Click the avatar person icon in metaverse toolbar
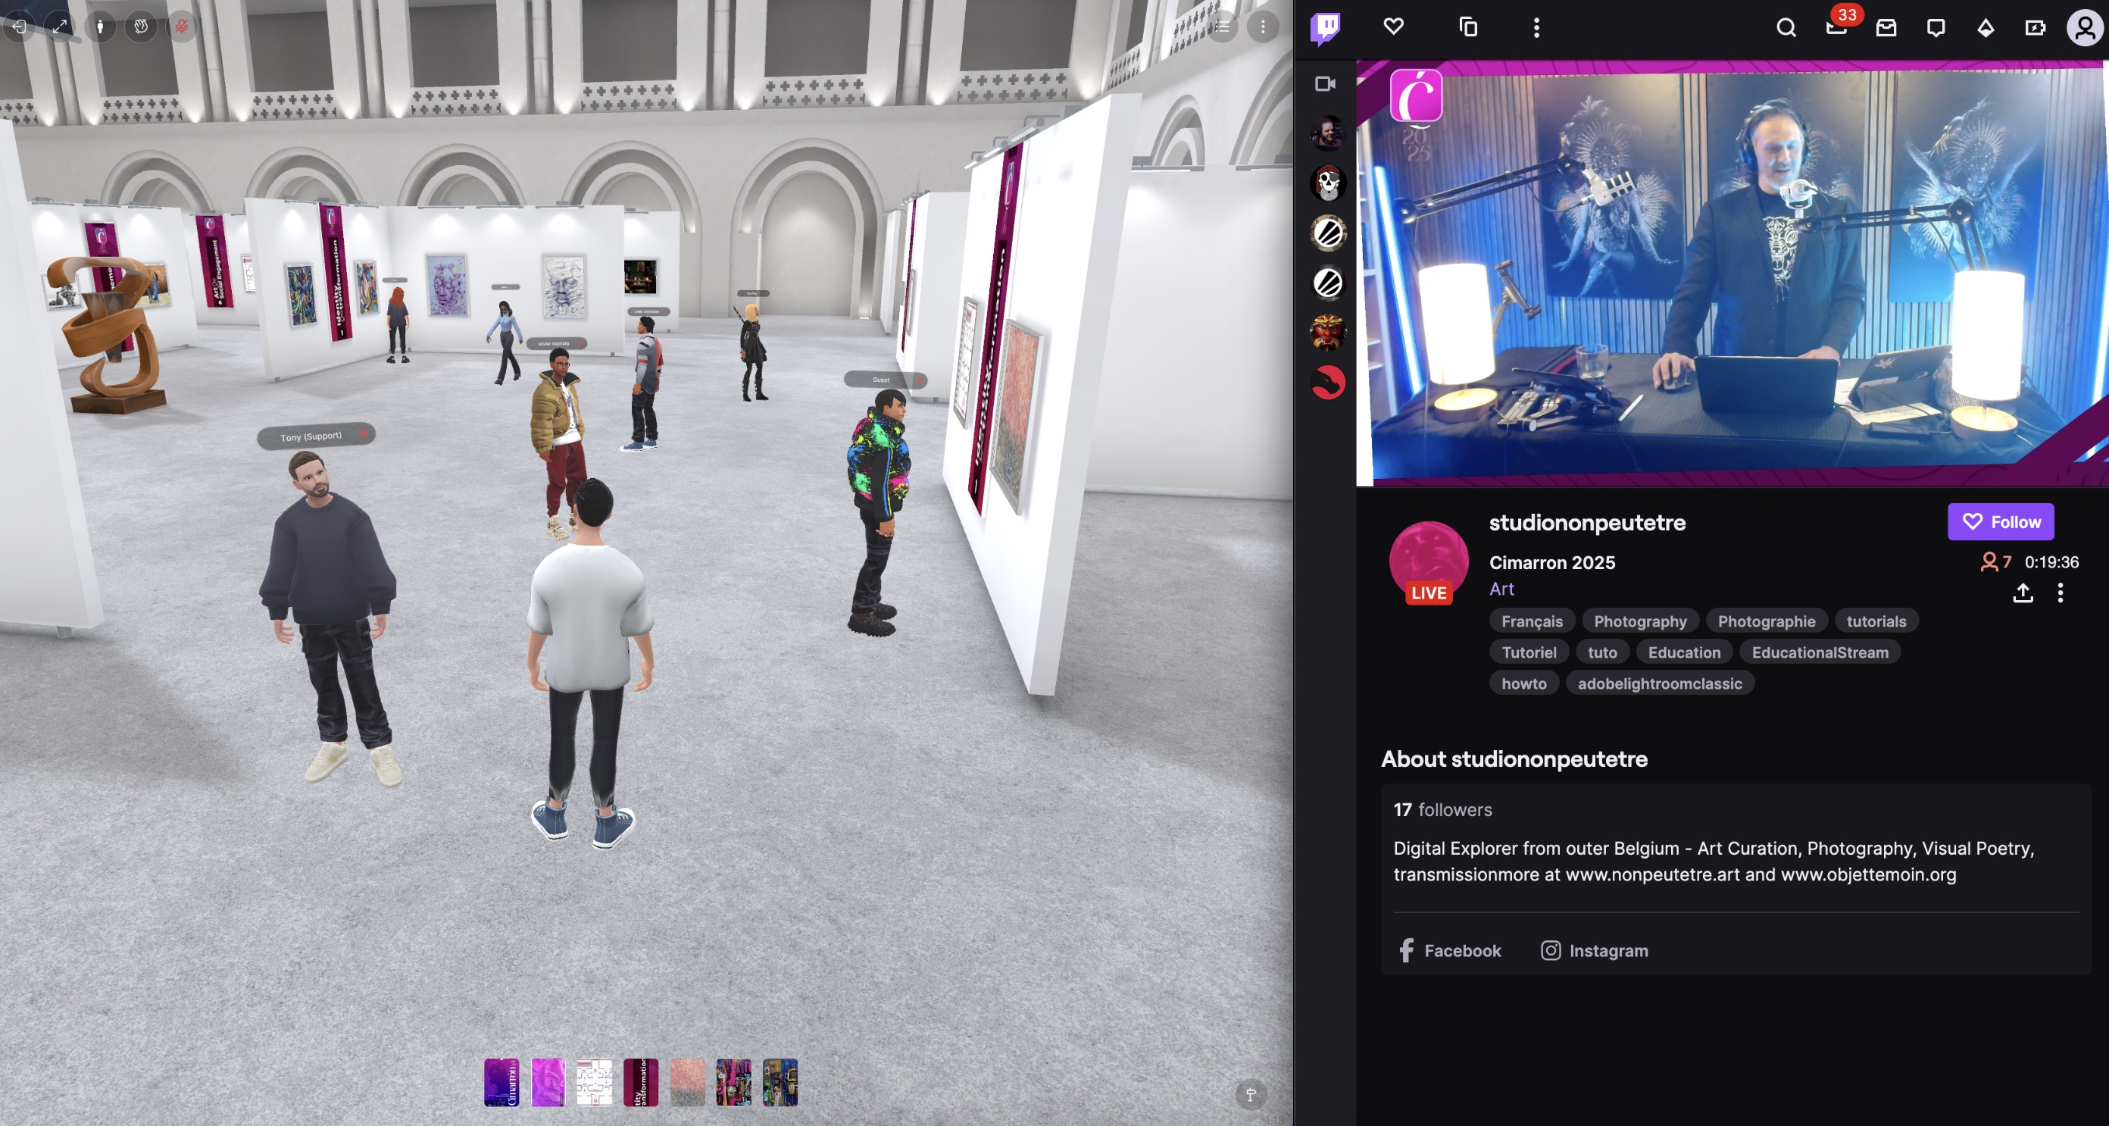This screenshot has height=1126, width=2109. click(100, 27)
